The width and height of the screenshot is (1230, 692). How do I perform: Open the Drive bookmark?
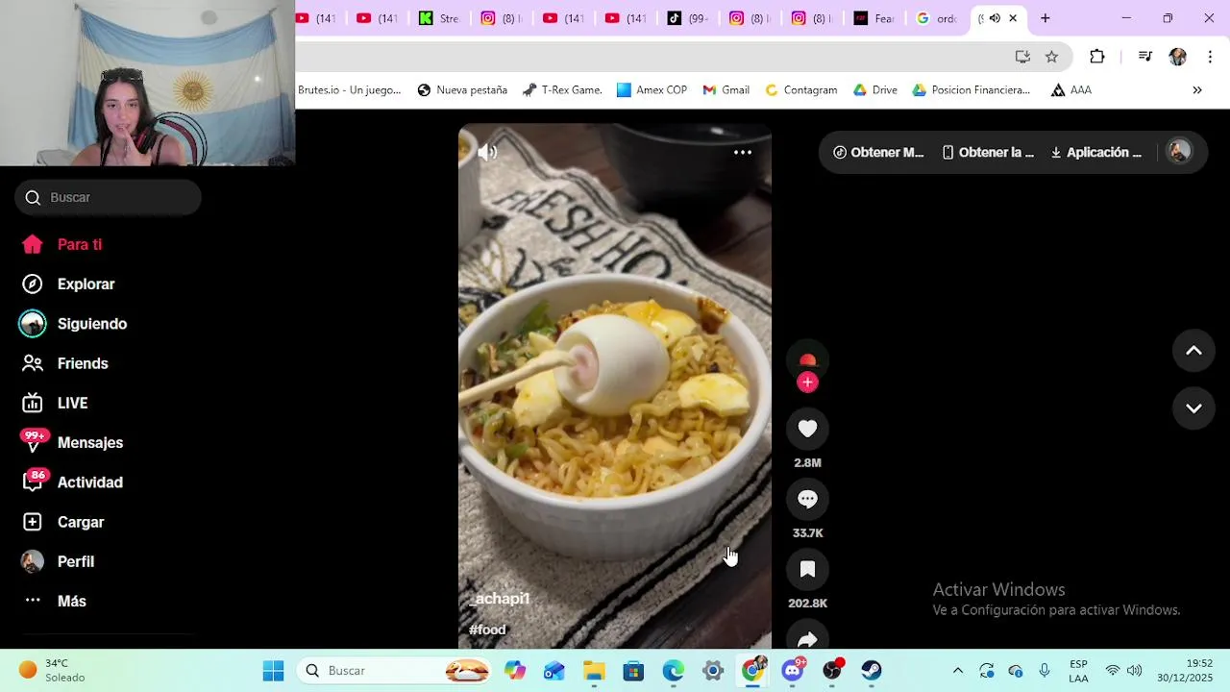874,90
